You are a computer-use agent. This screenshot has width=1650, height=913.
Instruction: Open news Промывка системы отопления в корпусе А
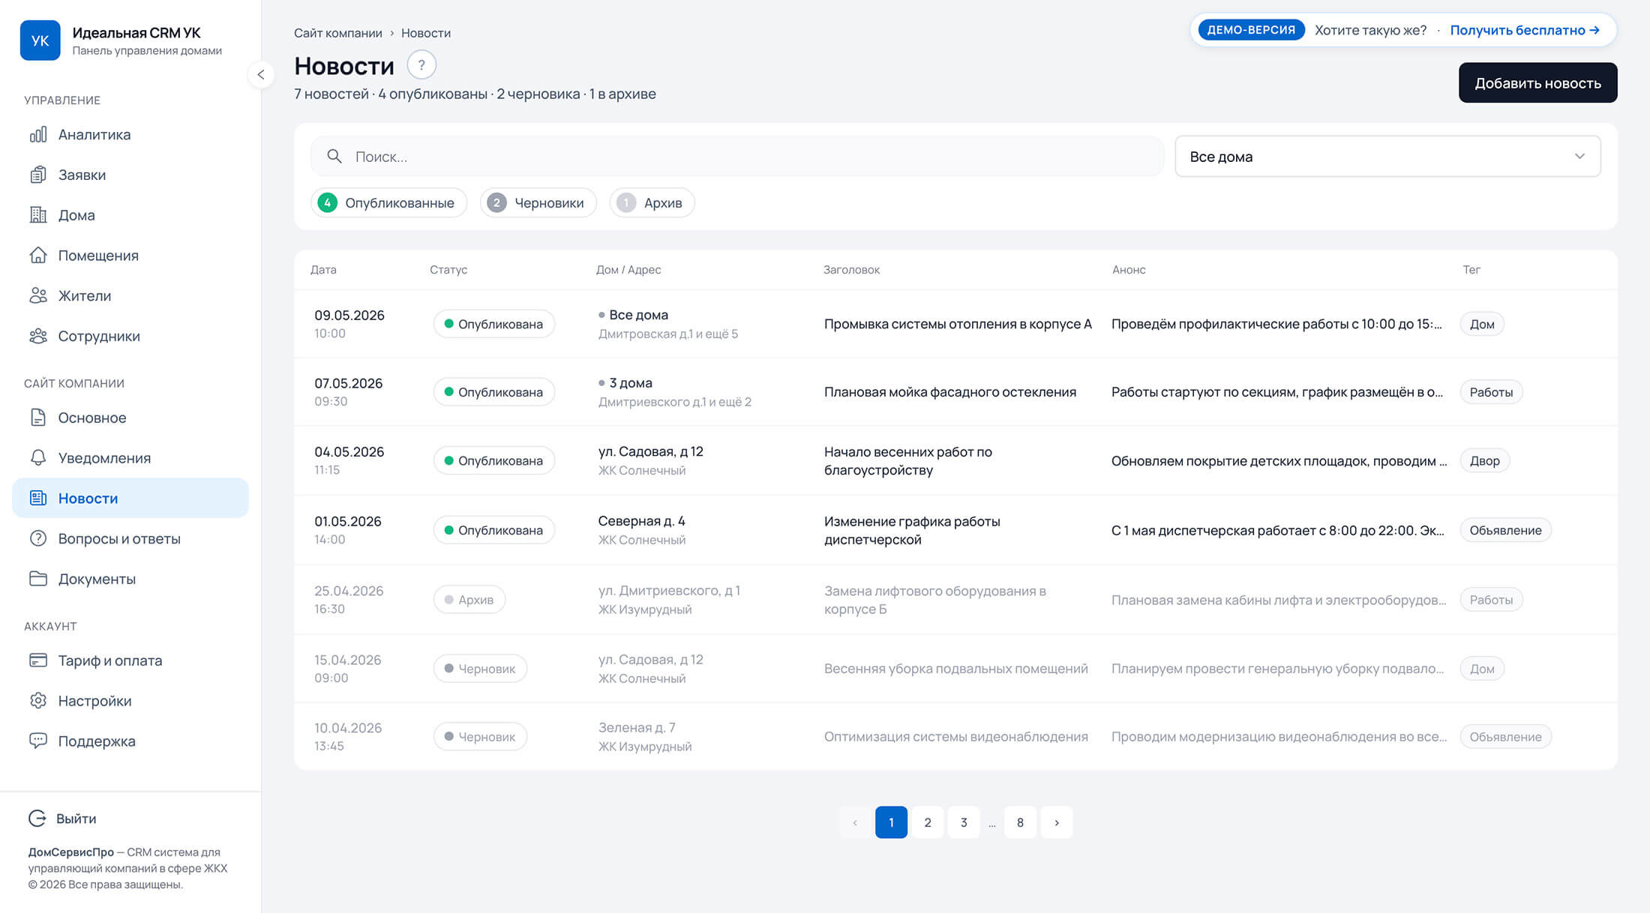(958, 324)
